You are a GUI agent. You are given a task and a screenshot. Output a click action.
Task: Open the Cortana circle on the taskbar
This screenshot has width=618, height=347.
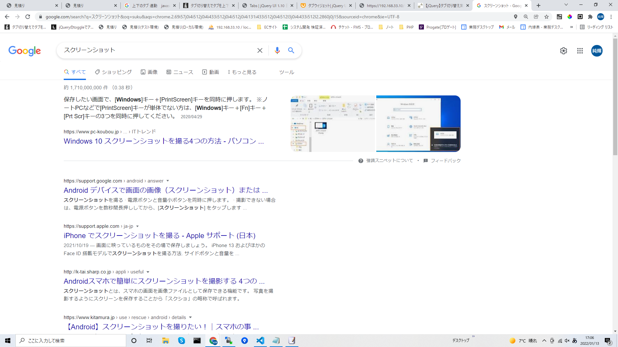coord(134,341)
